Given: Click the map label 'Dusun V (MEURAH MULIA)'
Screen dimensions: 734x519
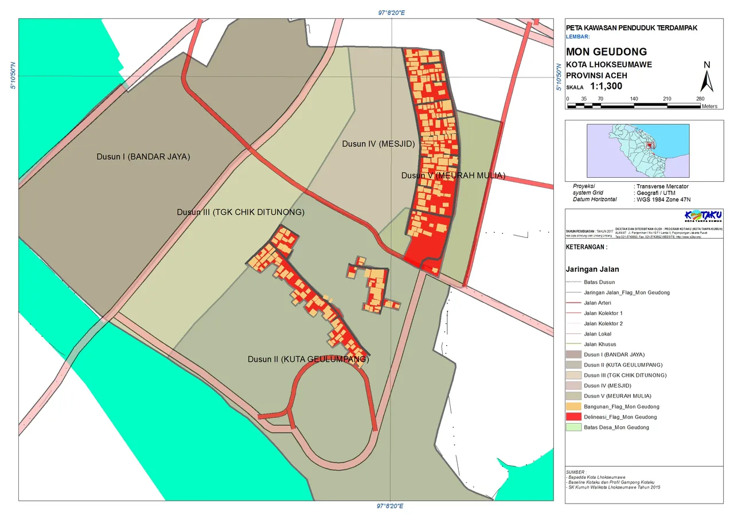Looking at the screenshot, I should (453, 175).
